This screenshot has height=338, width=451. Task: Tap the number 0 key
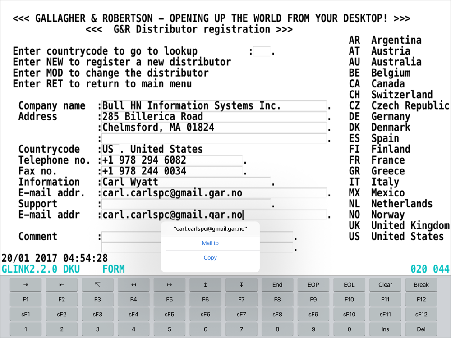[x=349, y=329]
